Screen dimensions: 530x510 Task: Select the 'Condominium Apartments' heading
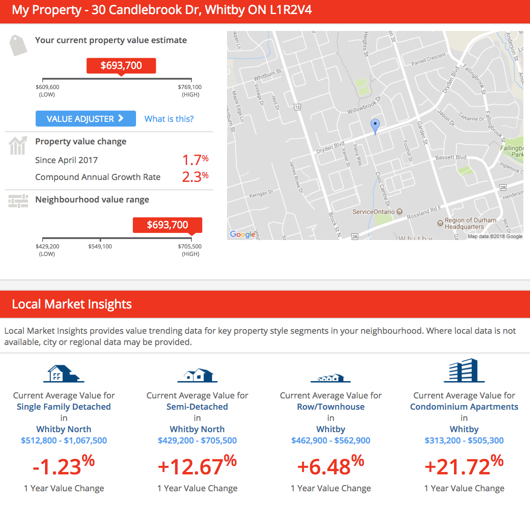point(464,407)
